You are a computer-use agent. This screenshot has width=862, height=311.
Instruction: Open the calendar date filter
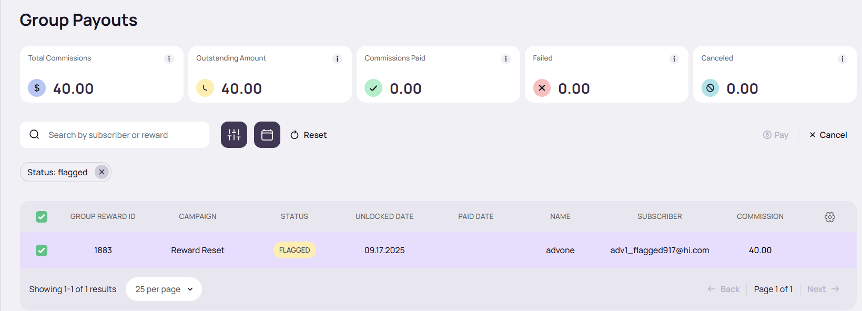point(267,135)
